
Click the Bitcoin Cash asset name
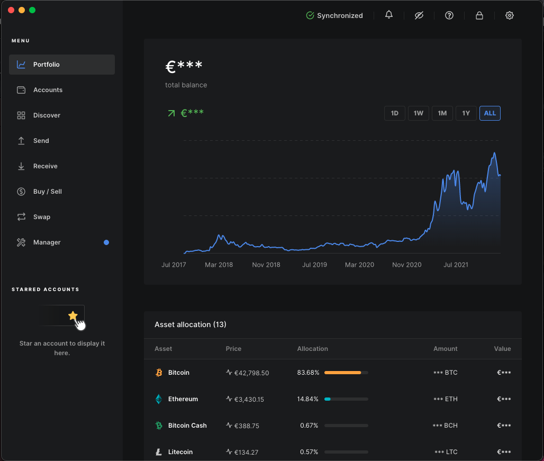pos(187,425)
